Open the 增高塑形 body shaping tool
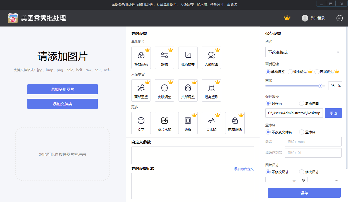The height and width of the screenshot is (202, 348). [211, 91]
